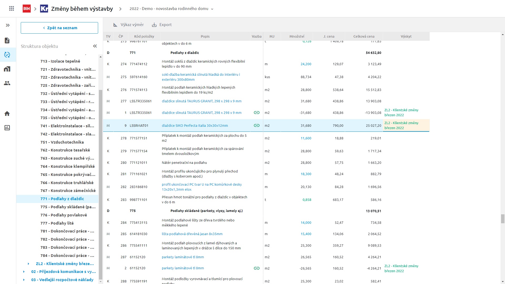Click the red BIM logo icon
505x284 pixels.
[x=27, y=9]
